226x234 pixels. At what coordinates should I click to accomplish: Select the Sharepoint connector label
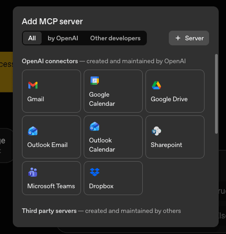tap(167, 145)
